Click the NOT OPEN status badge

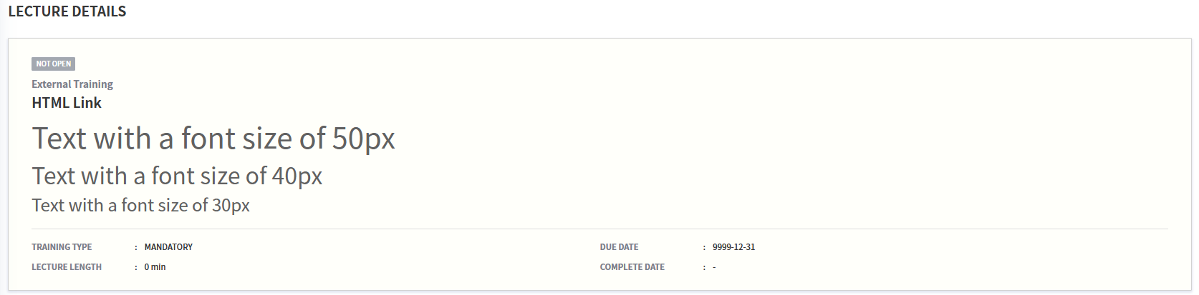point(53,64)
